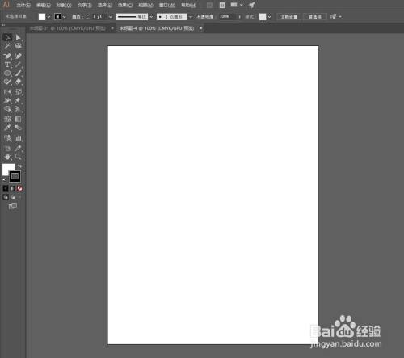
Task: Open the 选择(S) Select menu
Action: click(105, 6)
